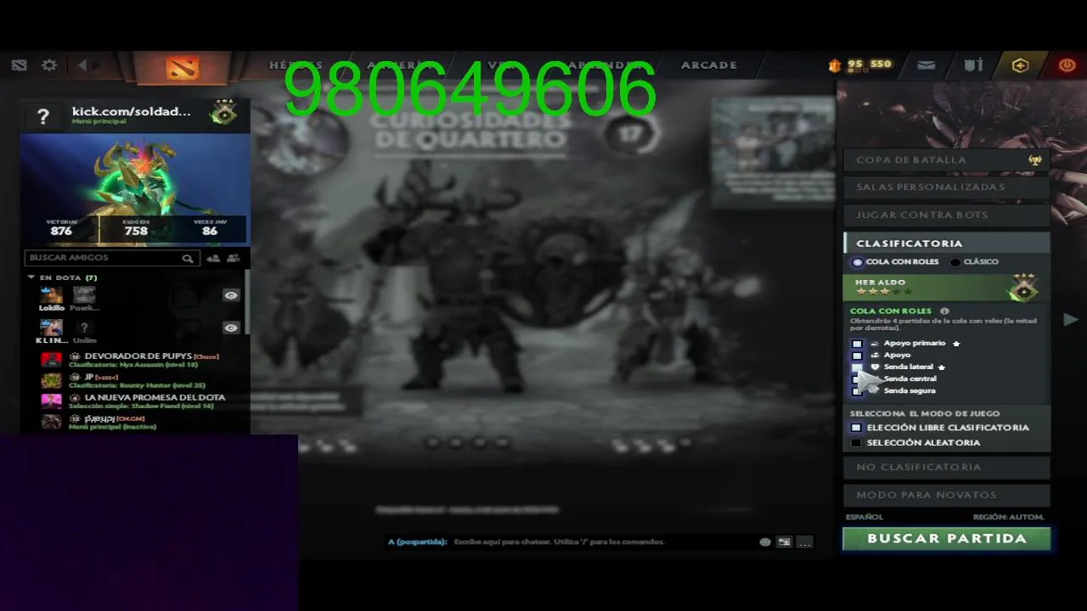Expand Salas personalizadas section
Screen dimensions: 1087x611
tap(946, 187)
